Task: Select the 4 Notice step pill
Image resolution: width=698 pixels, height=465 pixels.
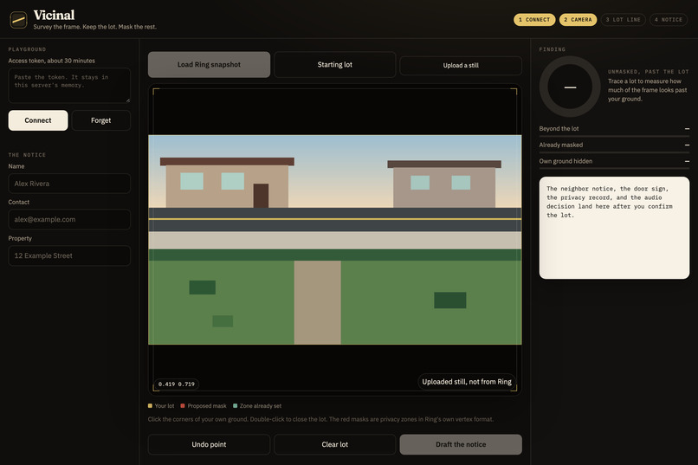Action: click(x=669, y=20)
